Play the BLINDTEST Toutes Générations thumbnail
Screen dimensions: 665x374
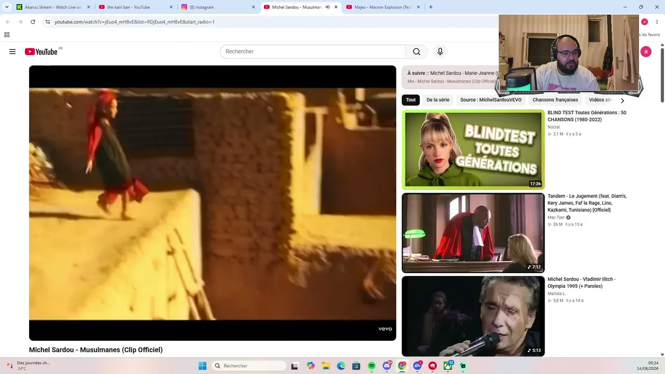coord(473,150)
